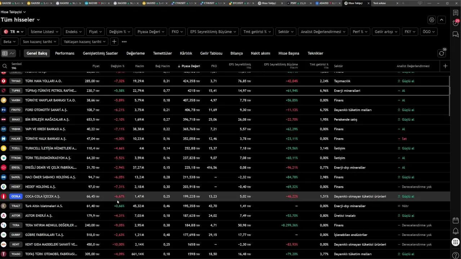Switch to table view mode
This screenshot has width=461, height=259.
5,53
